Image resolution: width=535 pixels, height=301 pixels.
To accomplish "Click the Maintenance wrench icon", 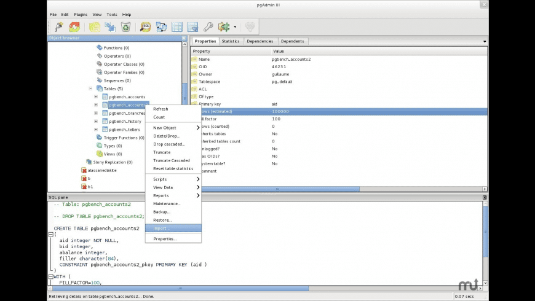I will [208, 27].
